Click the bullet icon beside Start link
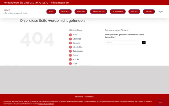169x106 pixels. click(70, 35)
